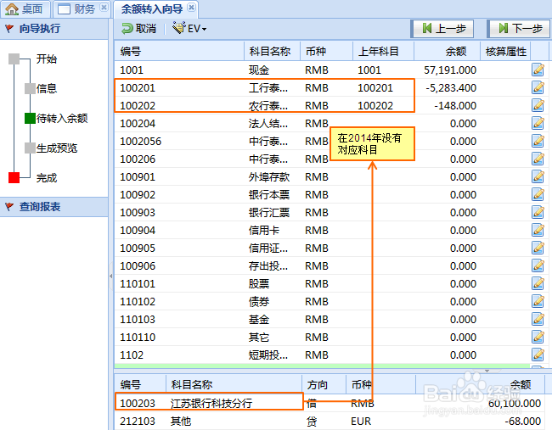Click edit icon for row 100904 信用卡
The height and width of the screenshot is (430, 552).
click(538, 230)
